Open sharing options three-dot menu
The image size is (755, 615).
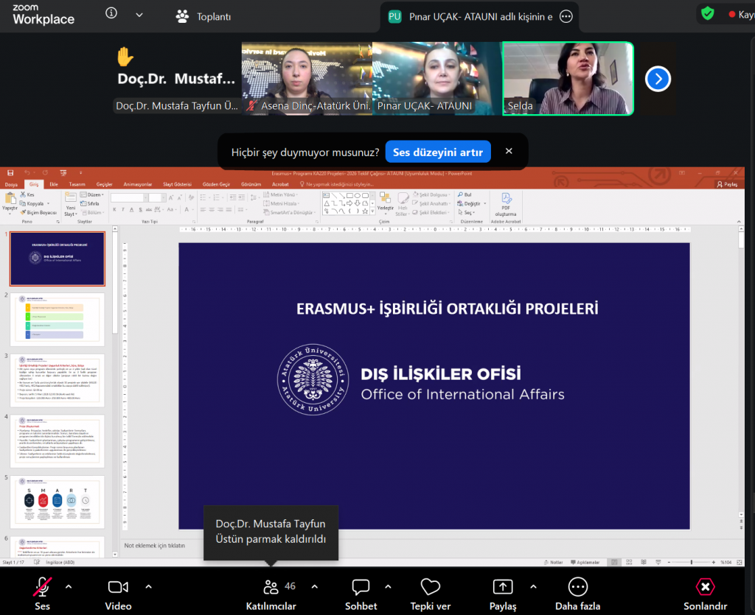tap(566, 16)
